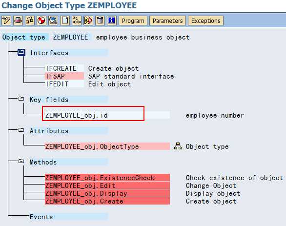Click 'Display object' description text
This screenshot has height=226, width=286.
coord(213,193)
